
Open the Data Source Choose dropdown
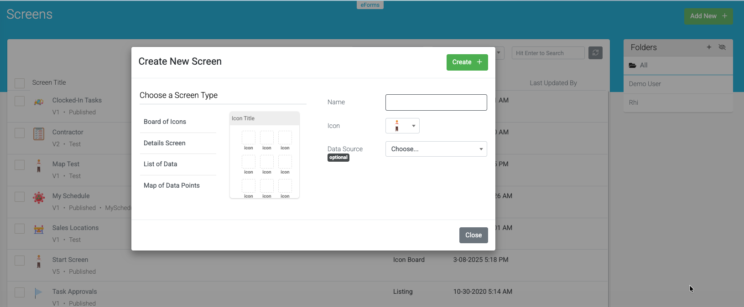click(x=436, y=149)
